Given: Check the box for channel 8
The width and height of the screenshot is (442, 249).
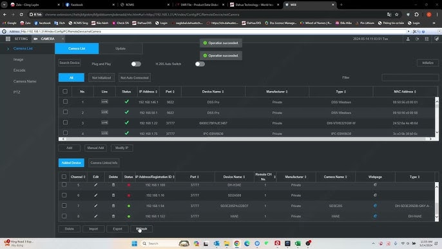Looking at the screenshot, I should point(64,216).
